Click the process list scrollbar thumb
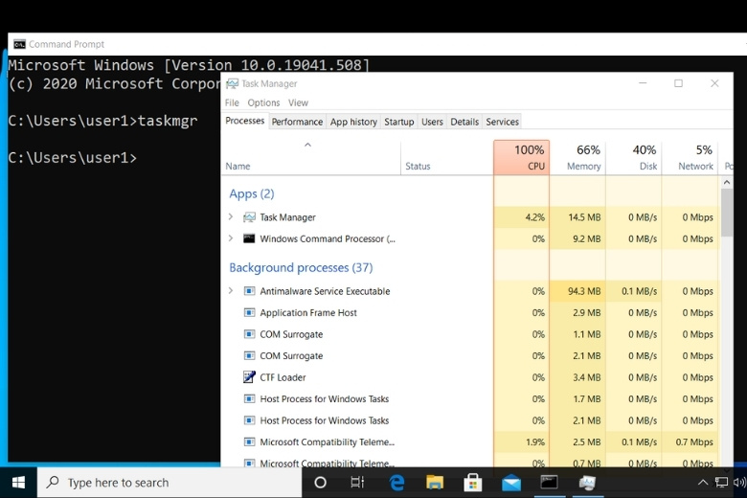Viewport: 747px width, 498px height. pyautogui.click(x=727, y=213)
